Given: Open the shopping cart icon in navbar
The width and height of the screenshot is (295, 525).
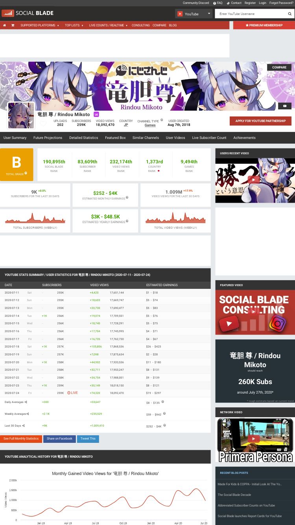Looking at the screenshot, I should pyautogui.click(x=13, y=25).
